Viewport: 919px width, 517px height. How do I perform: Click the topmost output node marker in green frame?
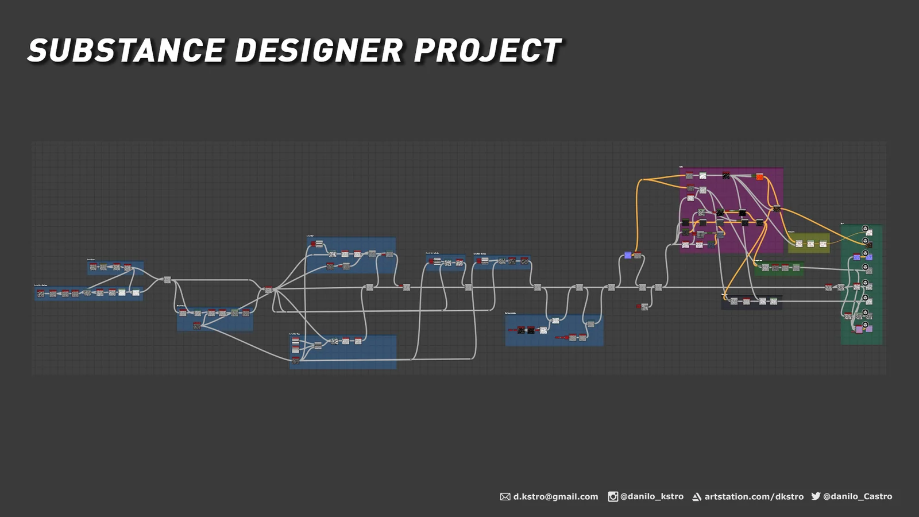pyautogui.click(x=866, y=229)
